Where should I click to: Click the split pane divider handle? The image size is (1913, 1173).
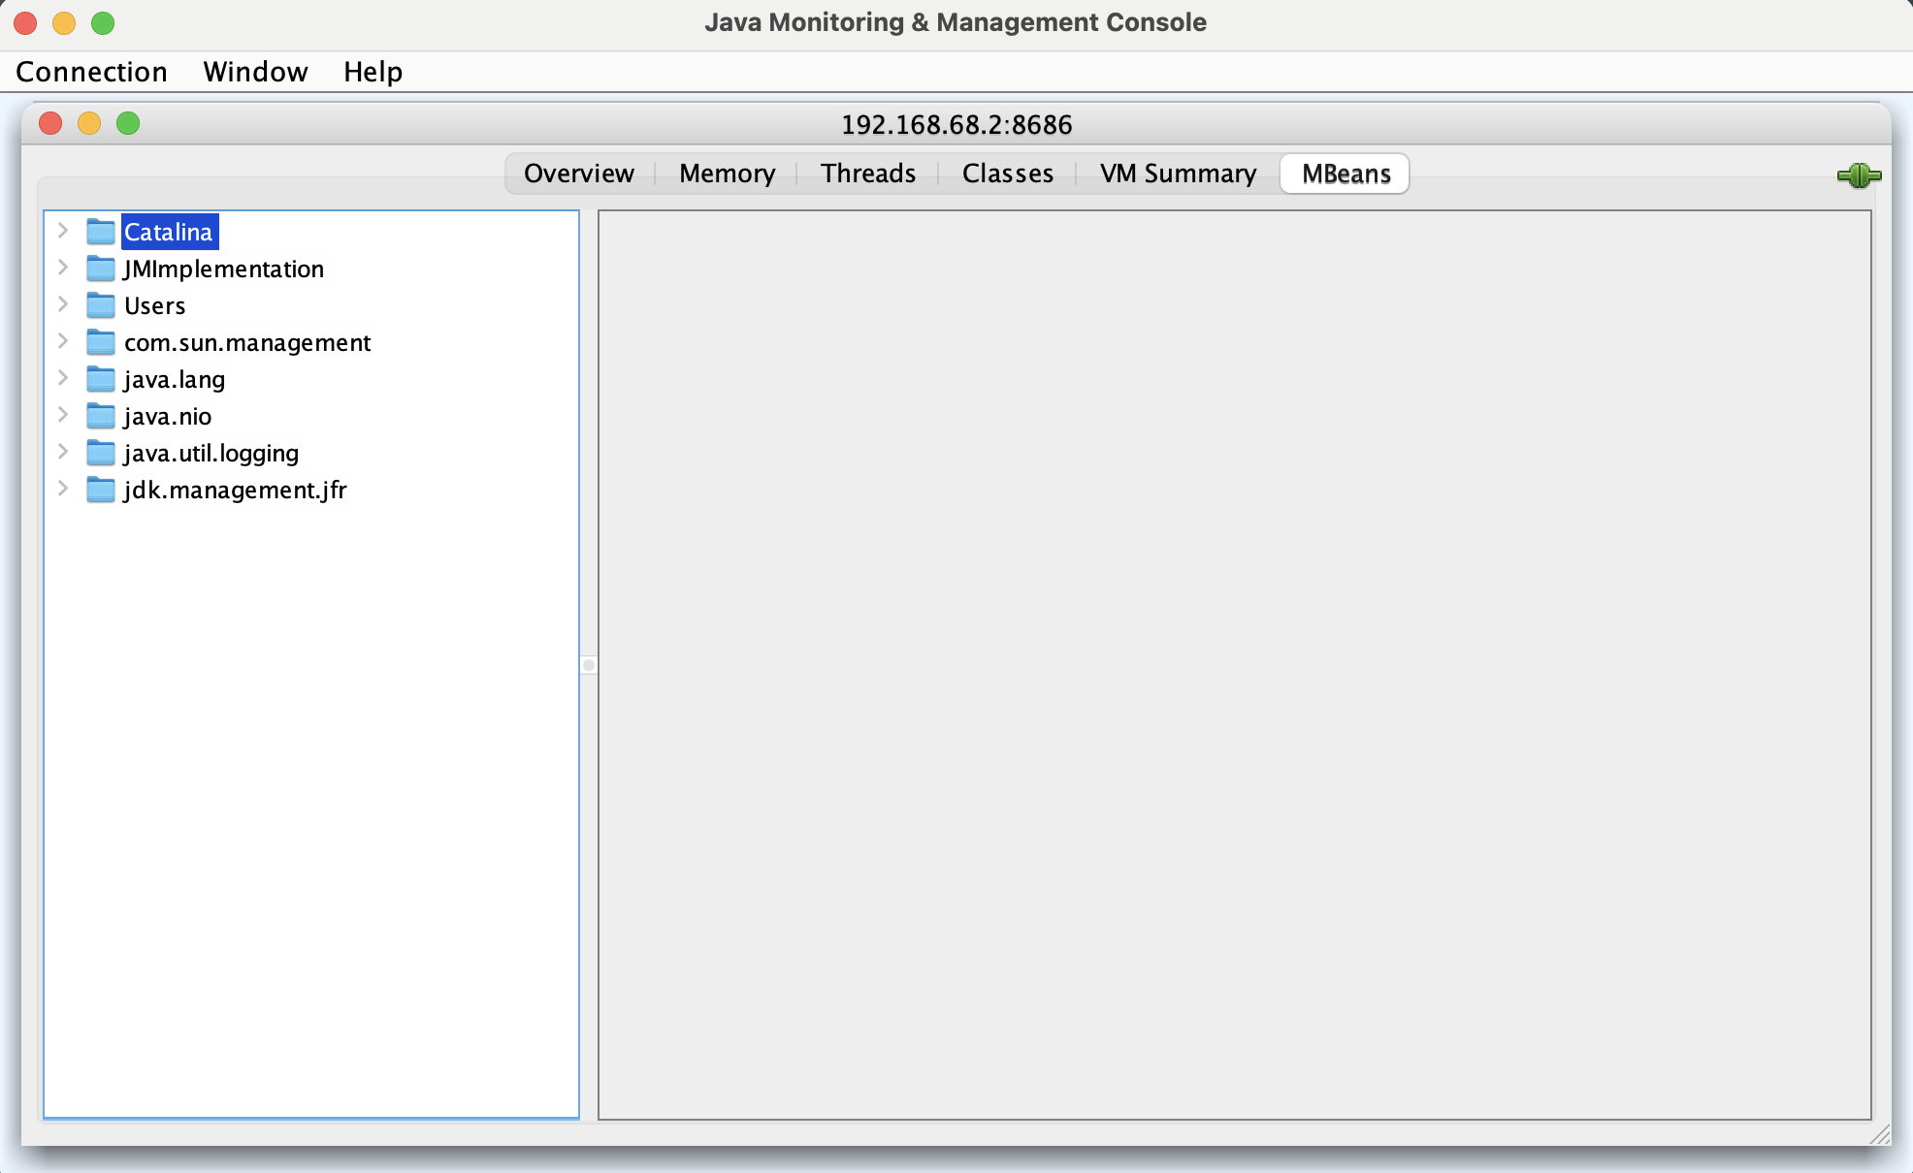tap(589, 665)
